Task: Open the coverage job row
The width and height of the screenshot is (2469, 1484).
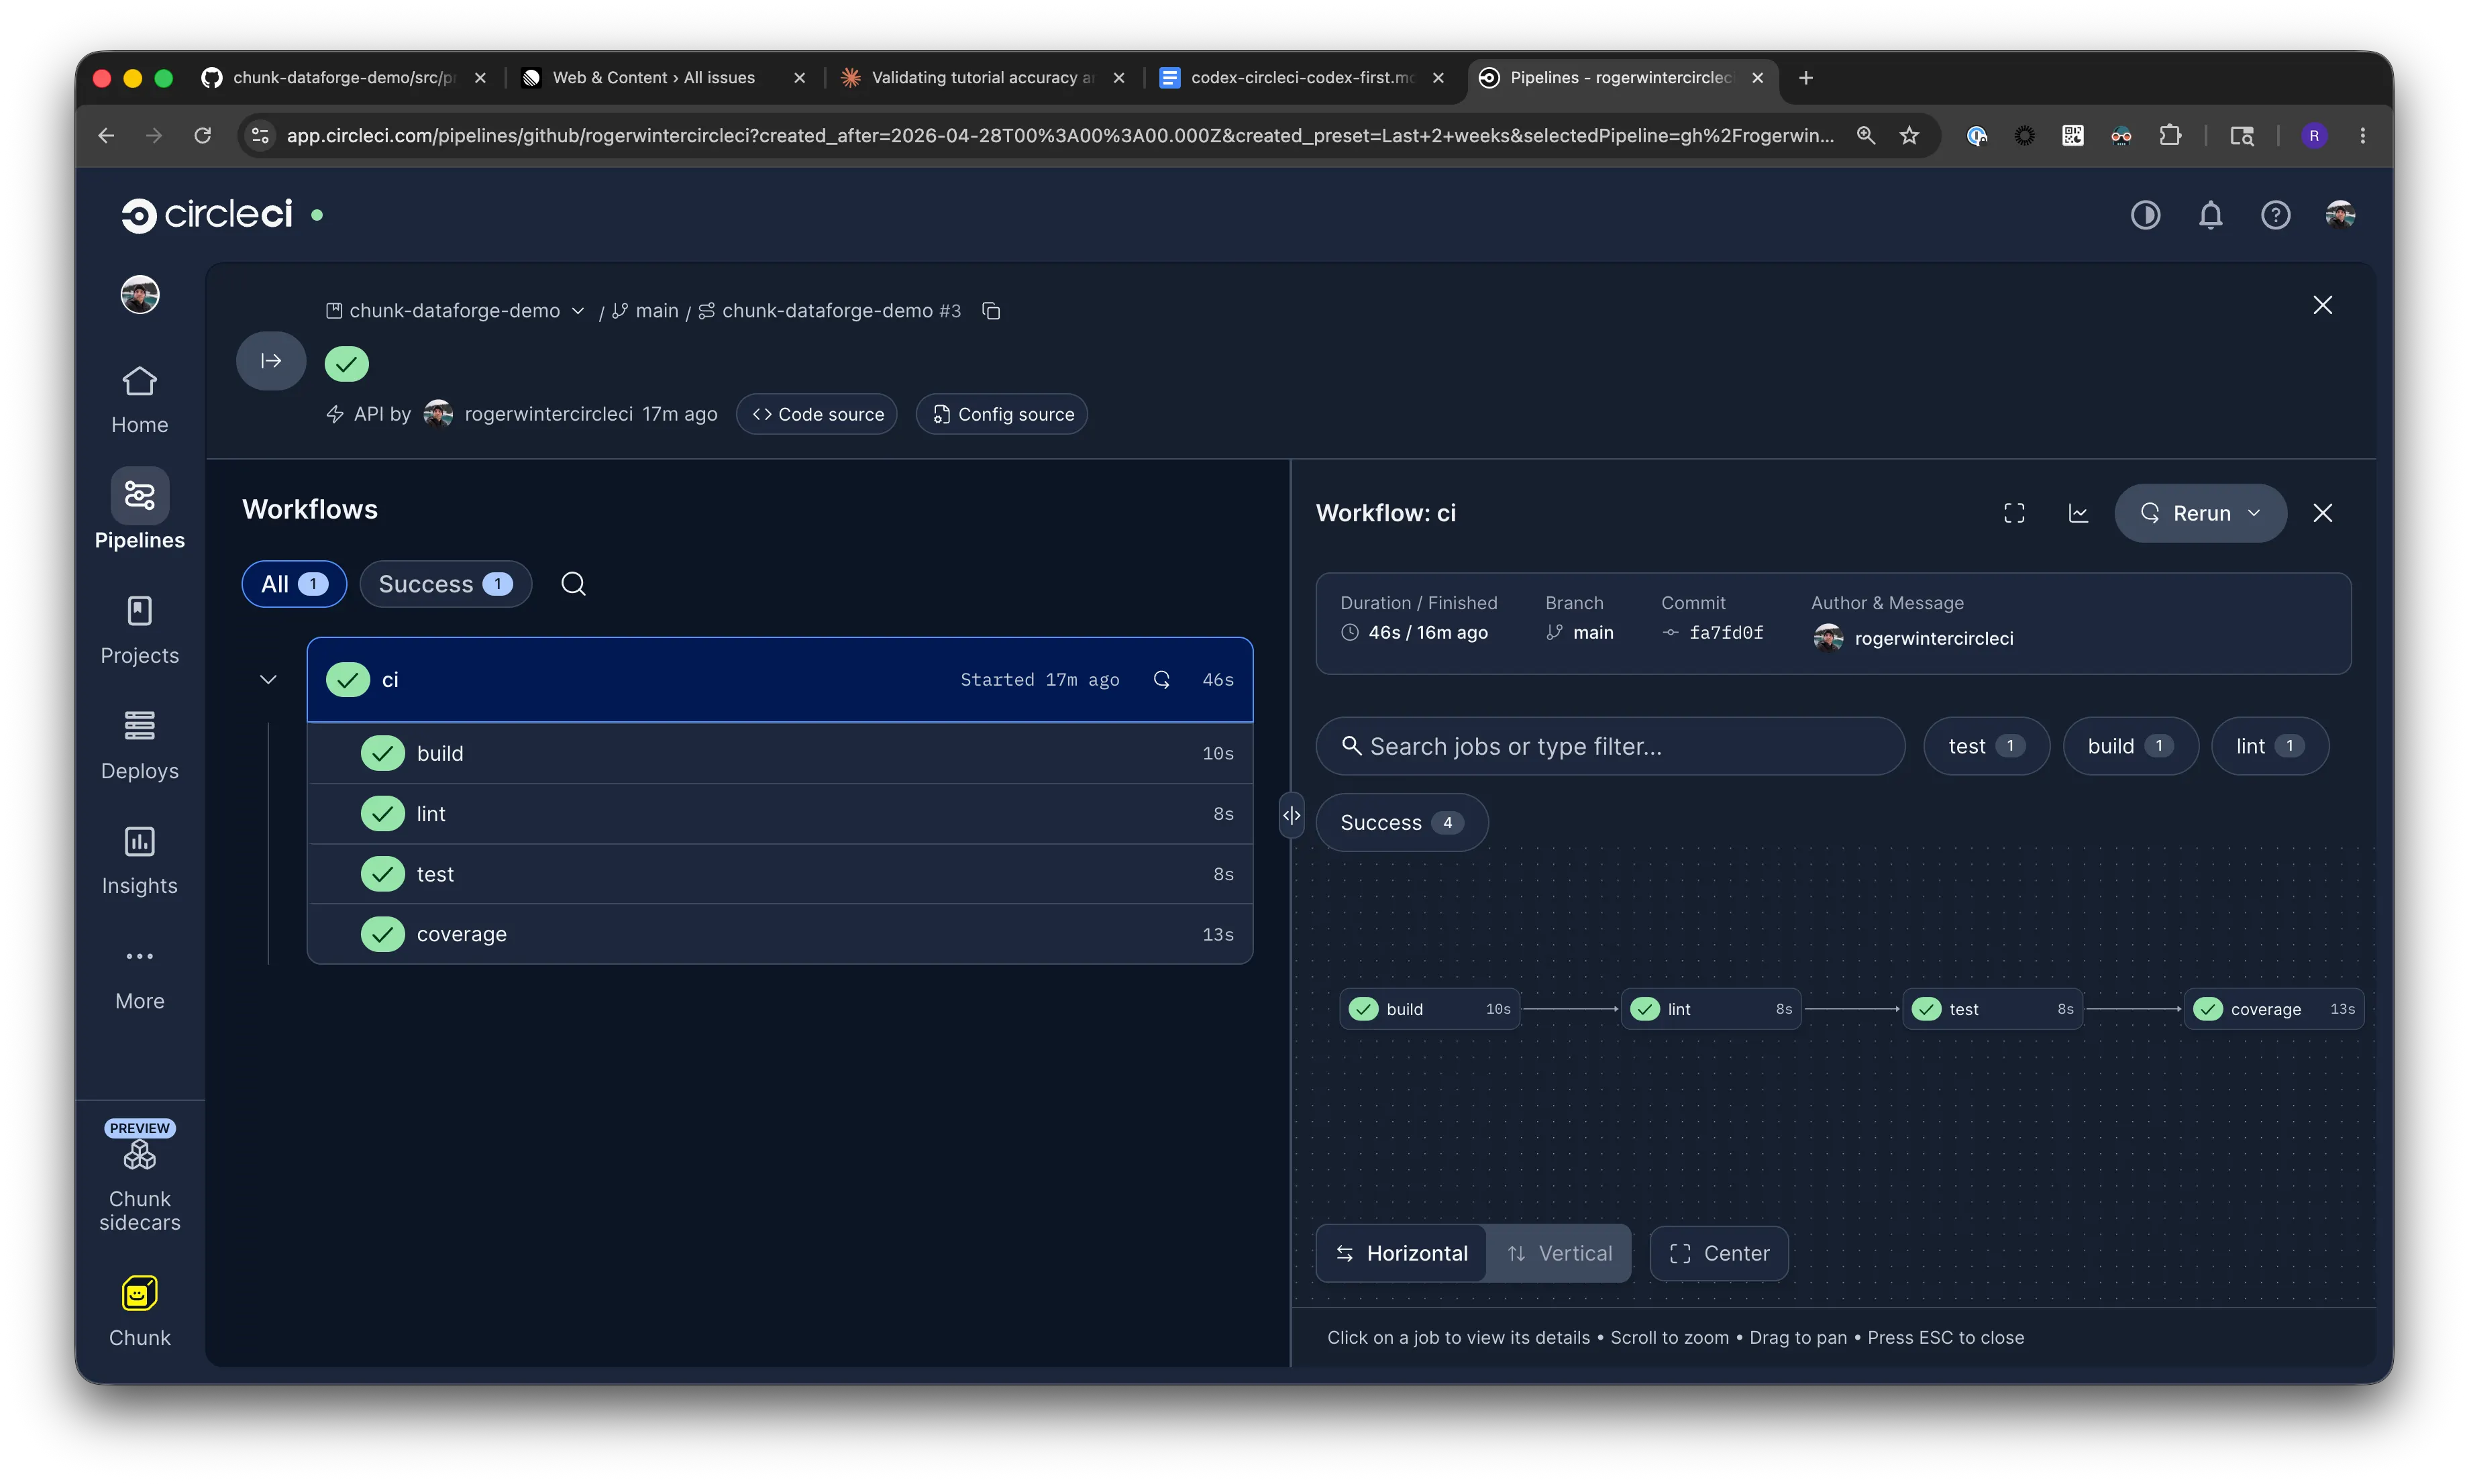Action: point(779,934)
